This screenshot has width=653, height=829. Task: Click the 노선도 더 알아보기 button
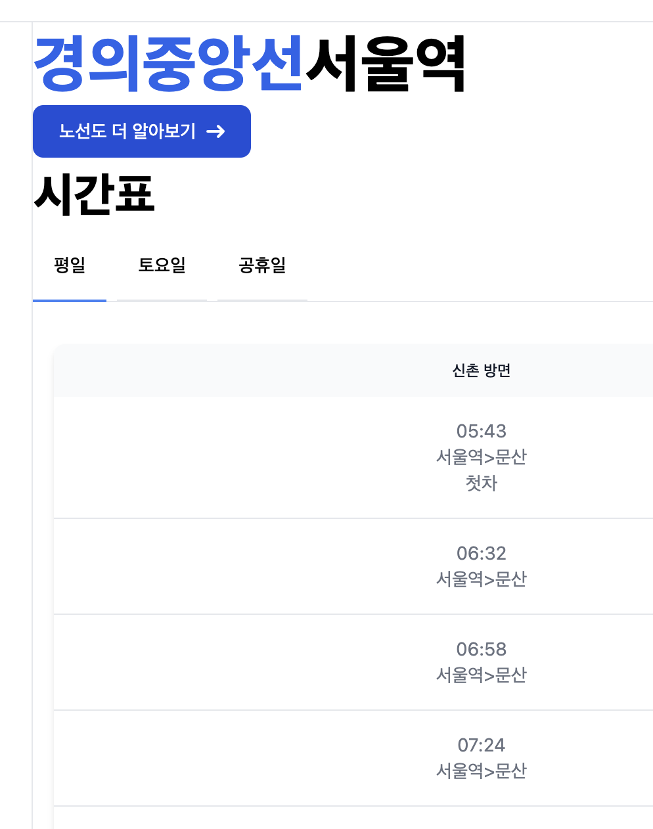[142, 131]
